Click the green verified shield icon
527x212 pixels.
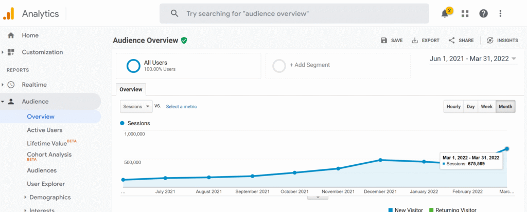tap(184, 41)
